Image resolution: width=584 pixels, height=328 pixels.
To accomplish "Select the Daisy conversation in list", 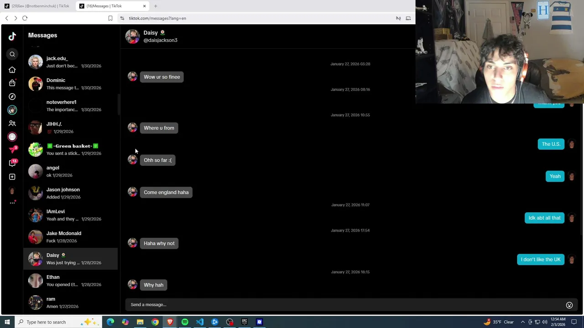I will pos(71,259).
